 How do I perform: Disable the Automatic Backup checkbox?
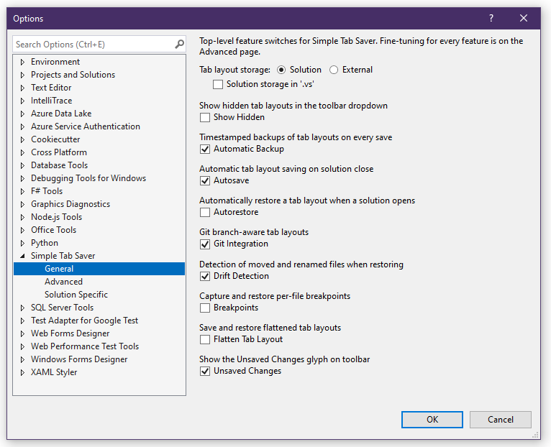pos(205,149)
